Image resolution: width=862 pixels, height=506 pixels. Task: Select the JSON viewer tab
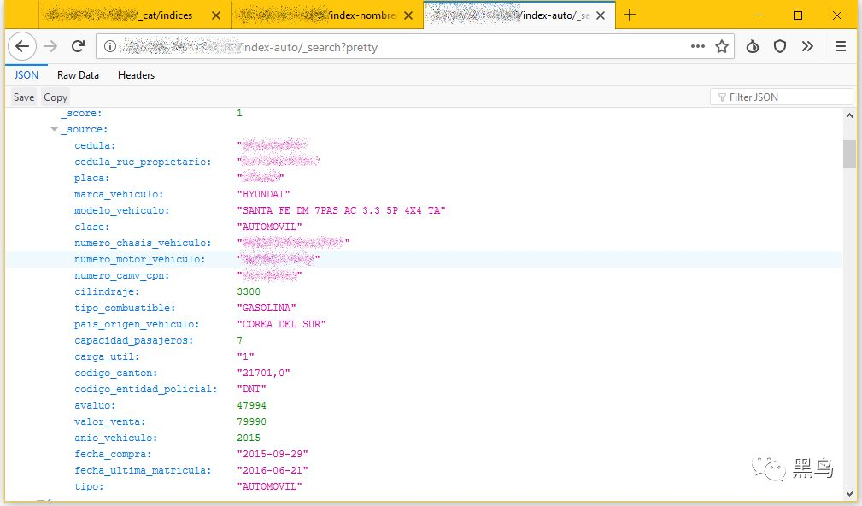click(x=26, y=75)
